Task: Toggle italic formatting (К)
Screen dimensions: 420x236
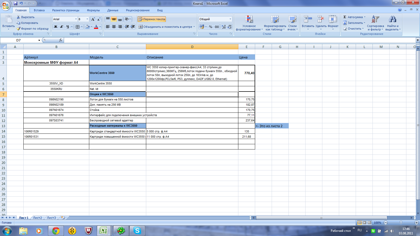Action: click(x=61, y=27)
